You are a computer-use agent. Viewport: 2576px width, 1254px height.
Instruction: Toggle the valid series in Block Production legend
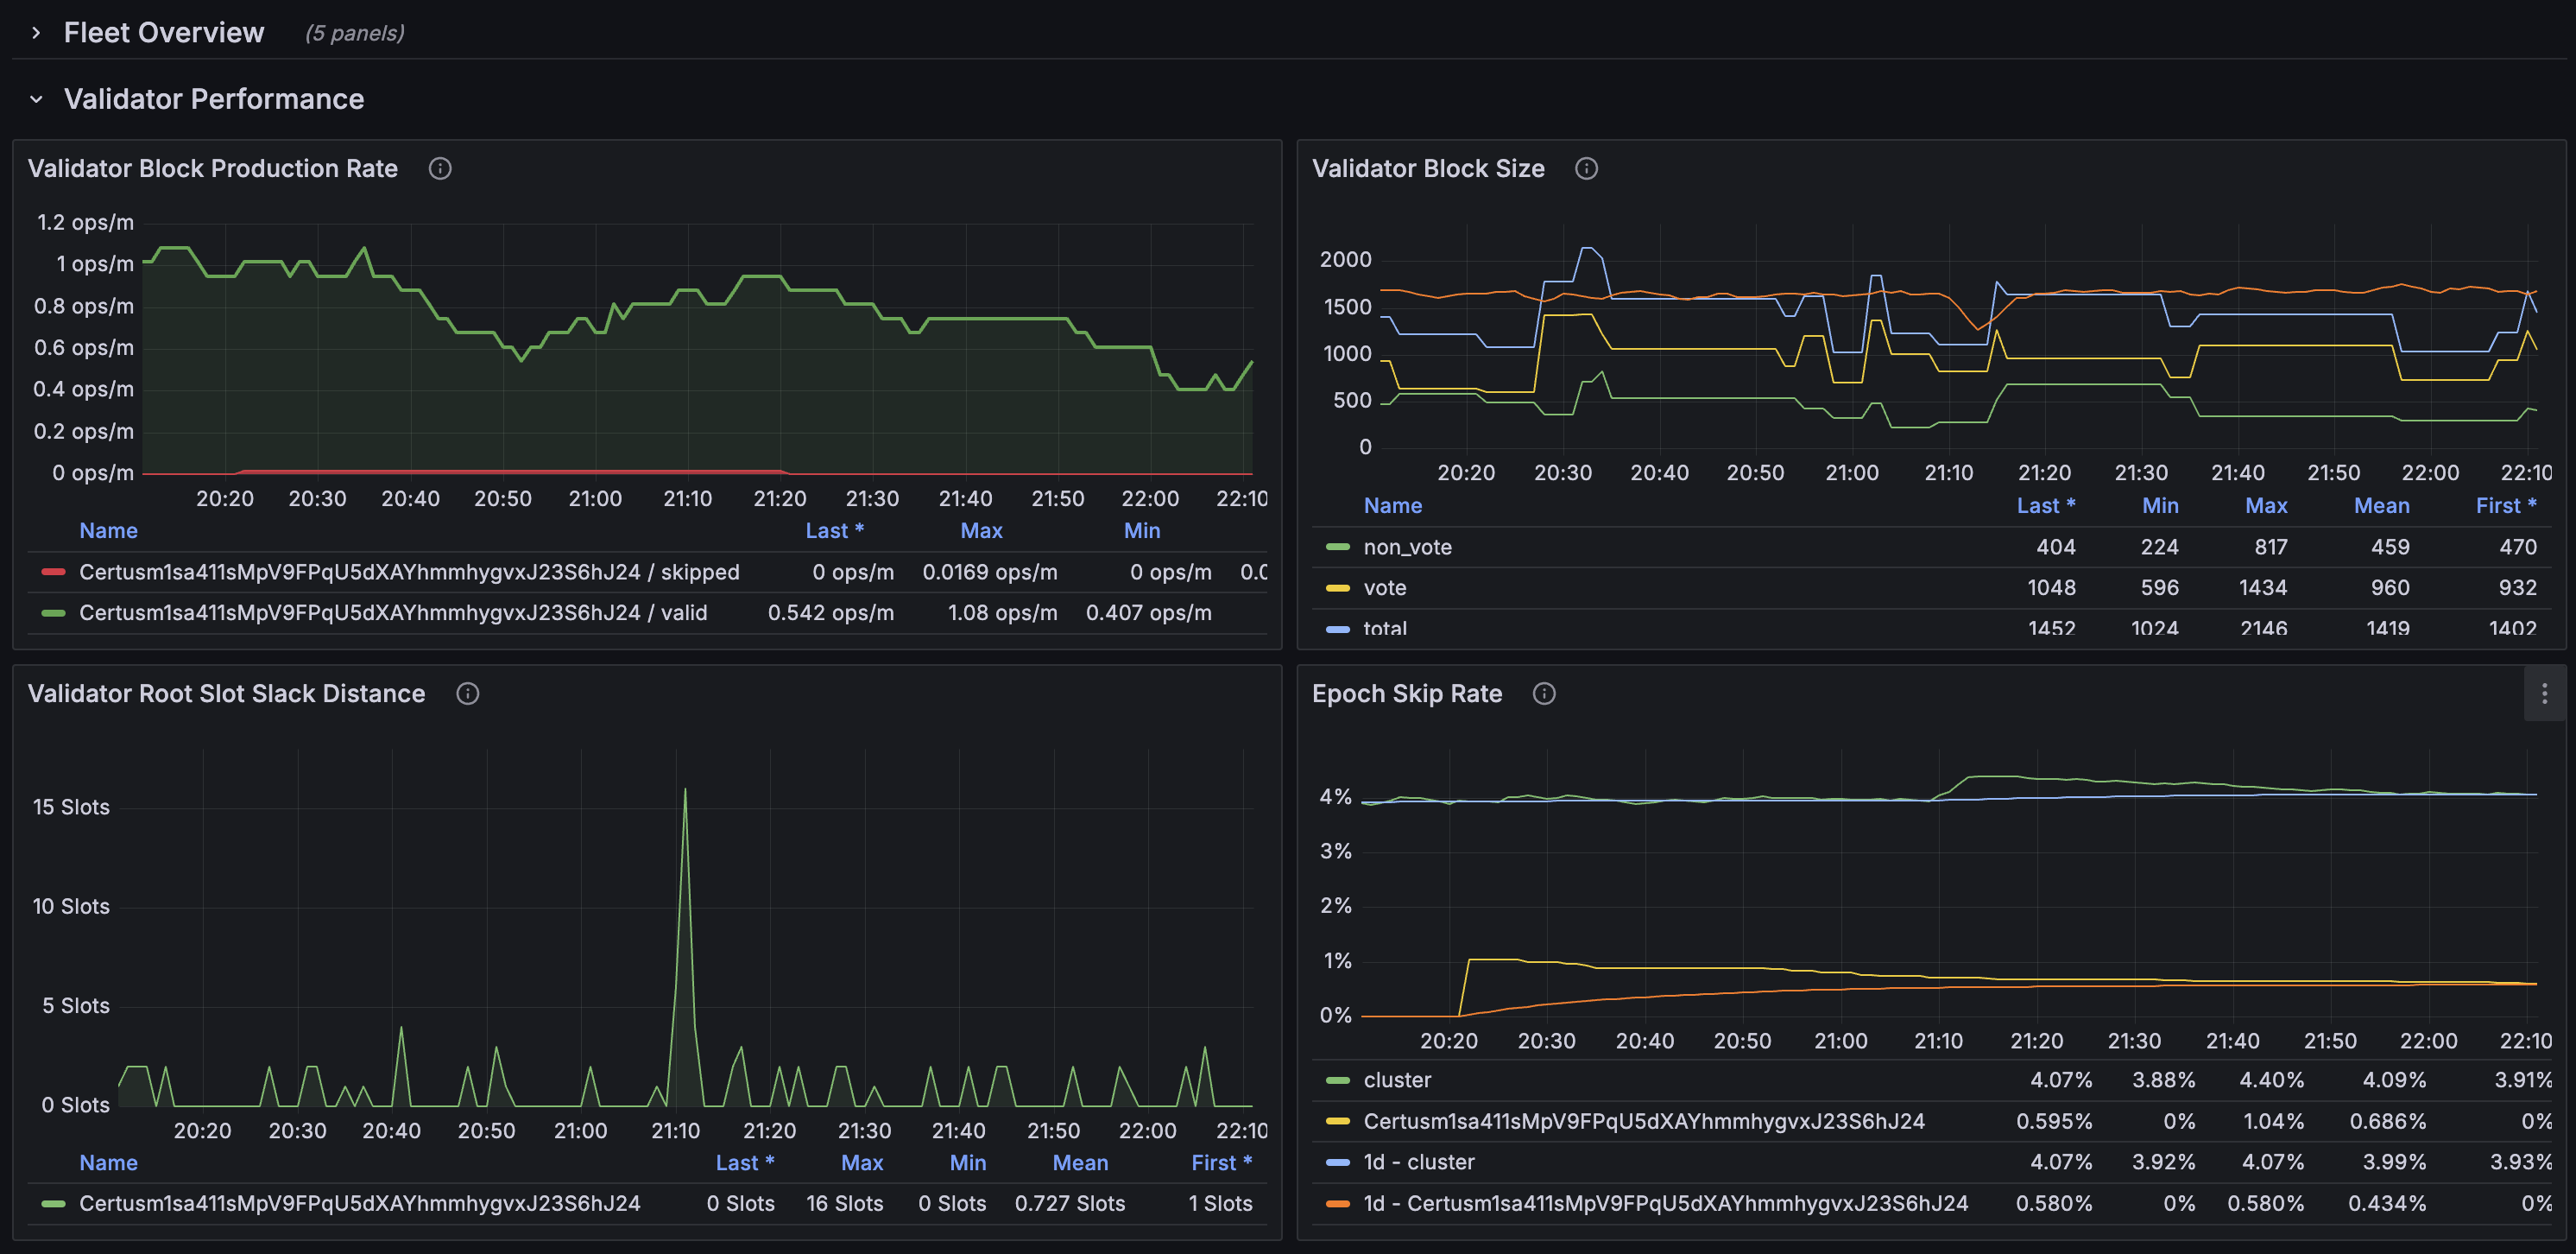tap(393, 613)
